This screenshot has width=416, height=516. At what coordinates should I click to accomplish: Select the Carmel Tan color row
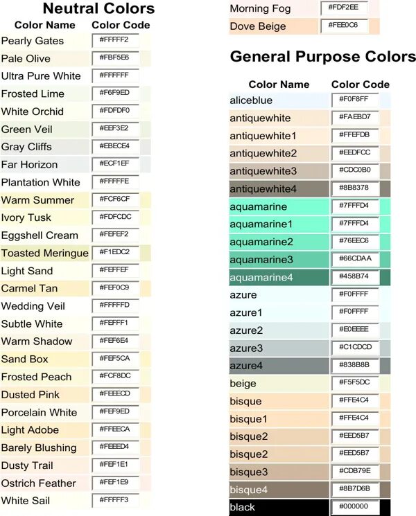(76, 289)
